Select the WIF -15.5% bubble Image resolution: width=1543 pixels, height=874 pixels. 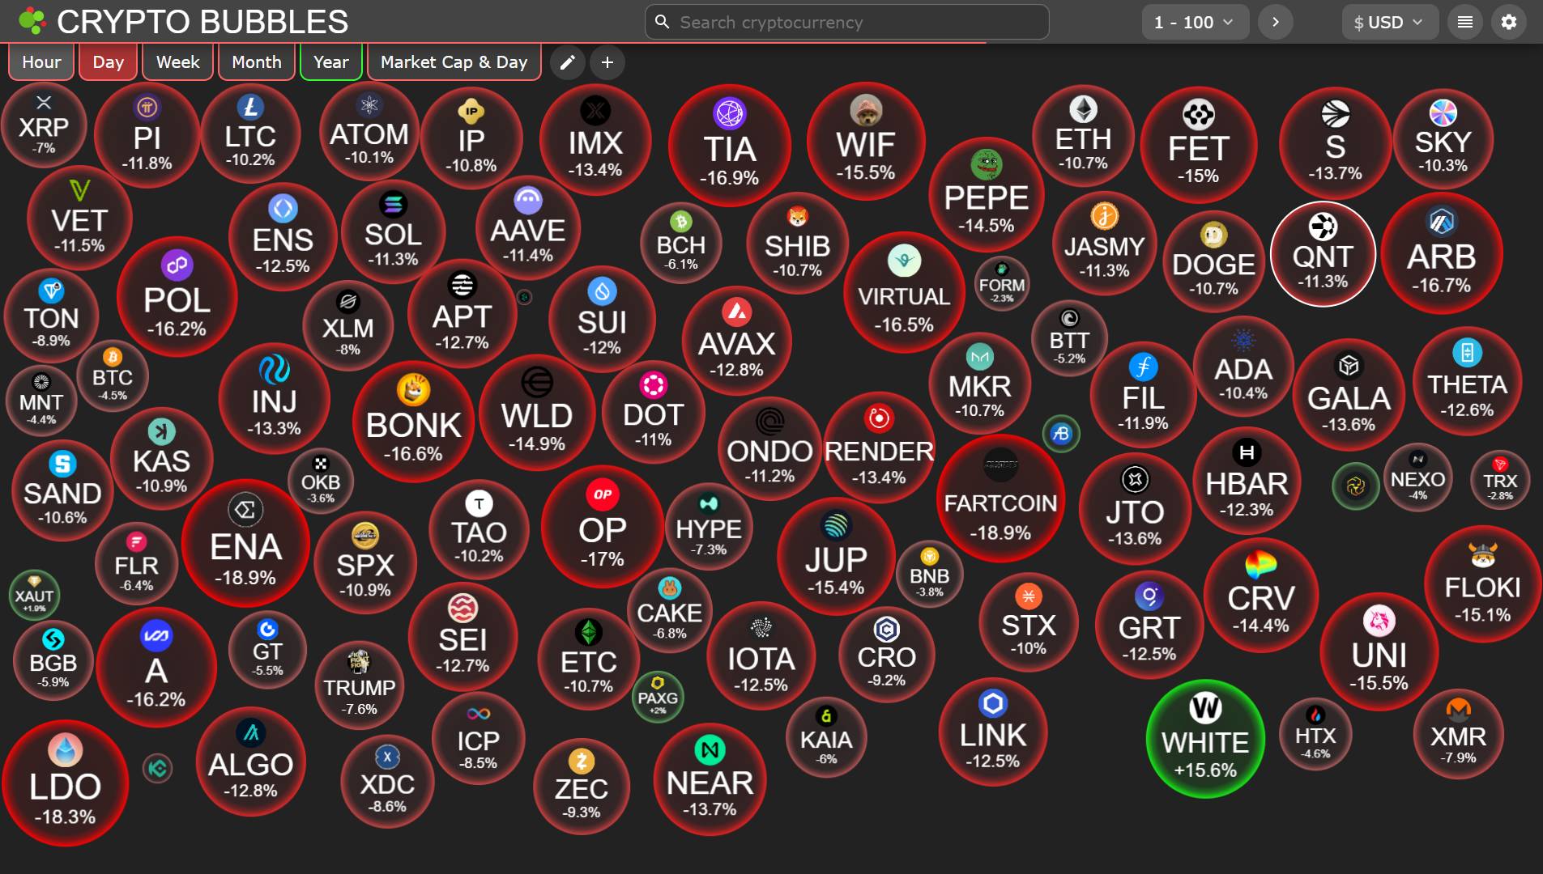pyautogui.click(x=866, y=141)
